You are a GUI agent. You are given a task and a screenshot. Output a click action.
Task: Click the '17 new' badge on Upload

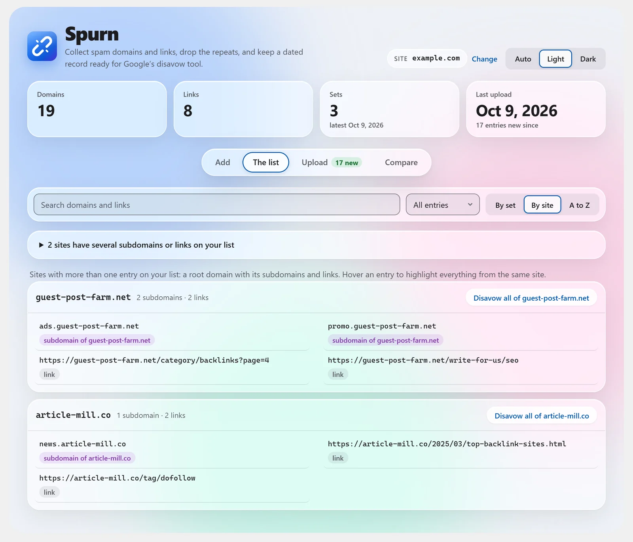click(x=347, y=163)
